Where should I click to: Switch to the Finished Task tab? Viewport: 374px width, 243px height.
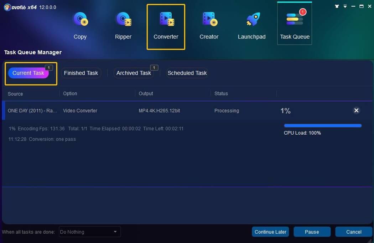coord(81,73)
